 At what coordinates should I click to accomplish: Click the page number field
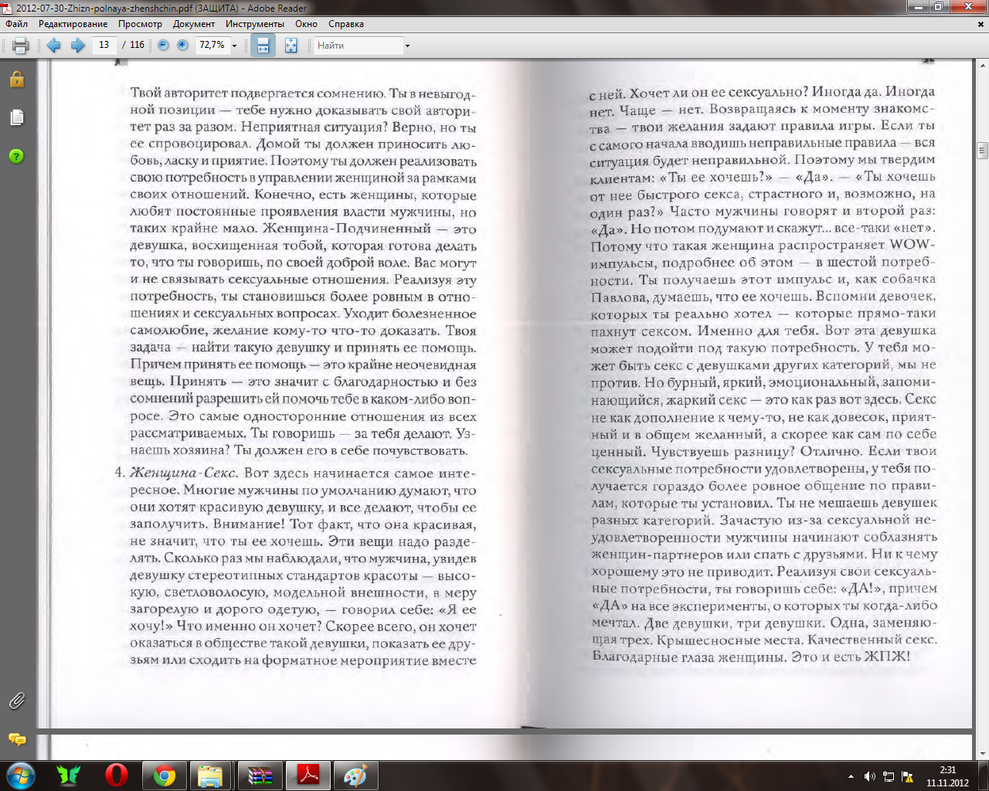104,46
